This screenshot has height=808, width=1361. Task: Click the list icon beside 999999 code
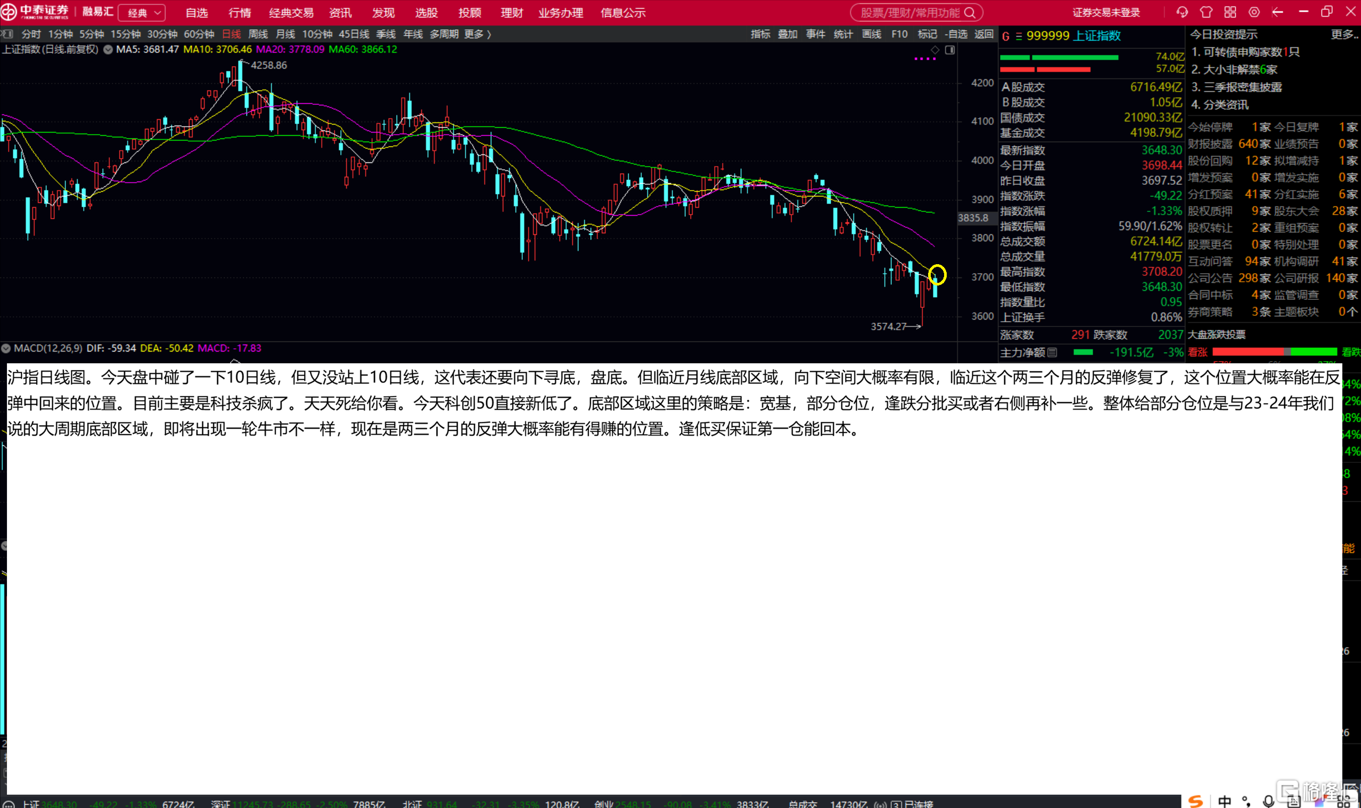coord(1019,36)
